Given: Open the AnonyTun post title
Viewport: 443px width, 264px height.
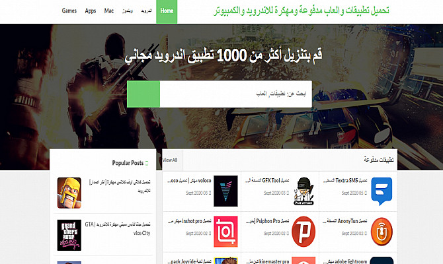Looking at the screenshot, I should pos(345,221).
